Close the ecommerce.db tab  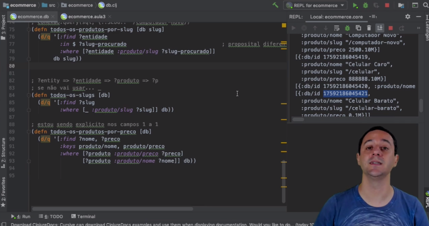pyautogui.click(x=53, y=17)
